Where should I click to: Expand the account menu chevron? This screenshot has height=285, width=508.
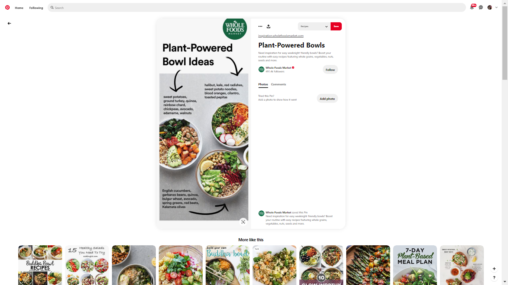coord(496,7)
